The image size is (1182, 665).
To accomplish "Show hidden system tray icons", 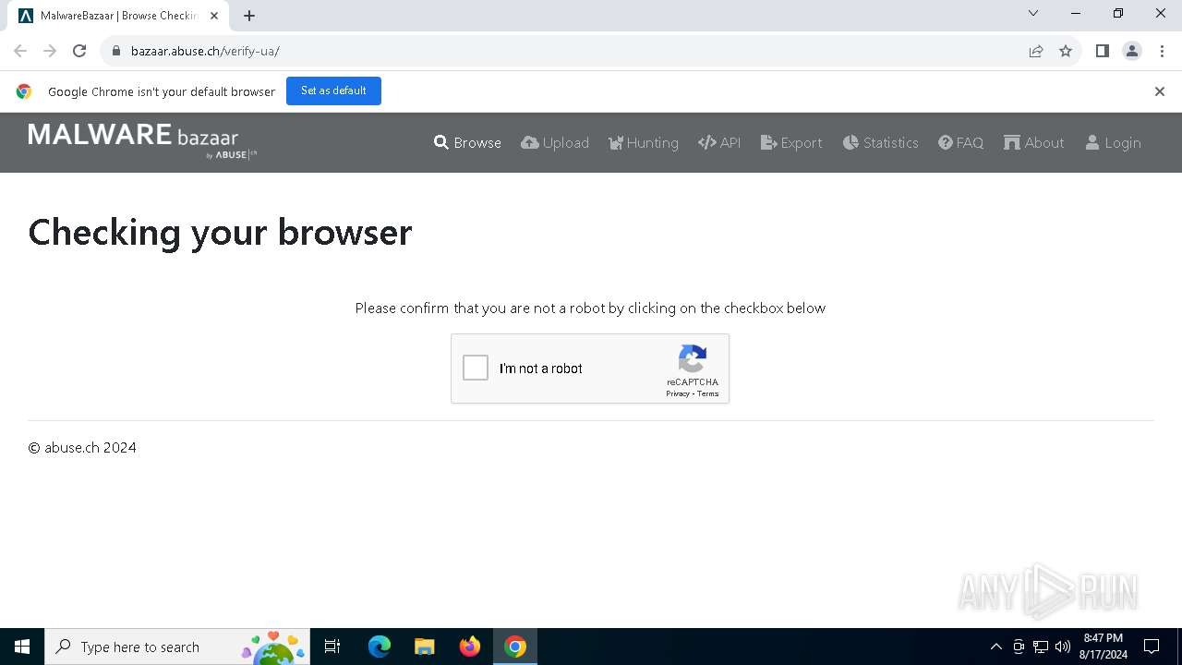I will 995,647.
